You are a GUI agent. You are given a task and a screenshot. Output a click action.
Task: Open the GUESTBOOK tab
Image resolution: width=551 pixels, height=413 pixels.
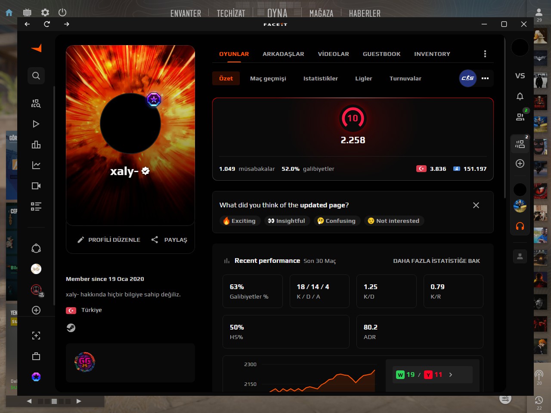click(x=382, y=54)
